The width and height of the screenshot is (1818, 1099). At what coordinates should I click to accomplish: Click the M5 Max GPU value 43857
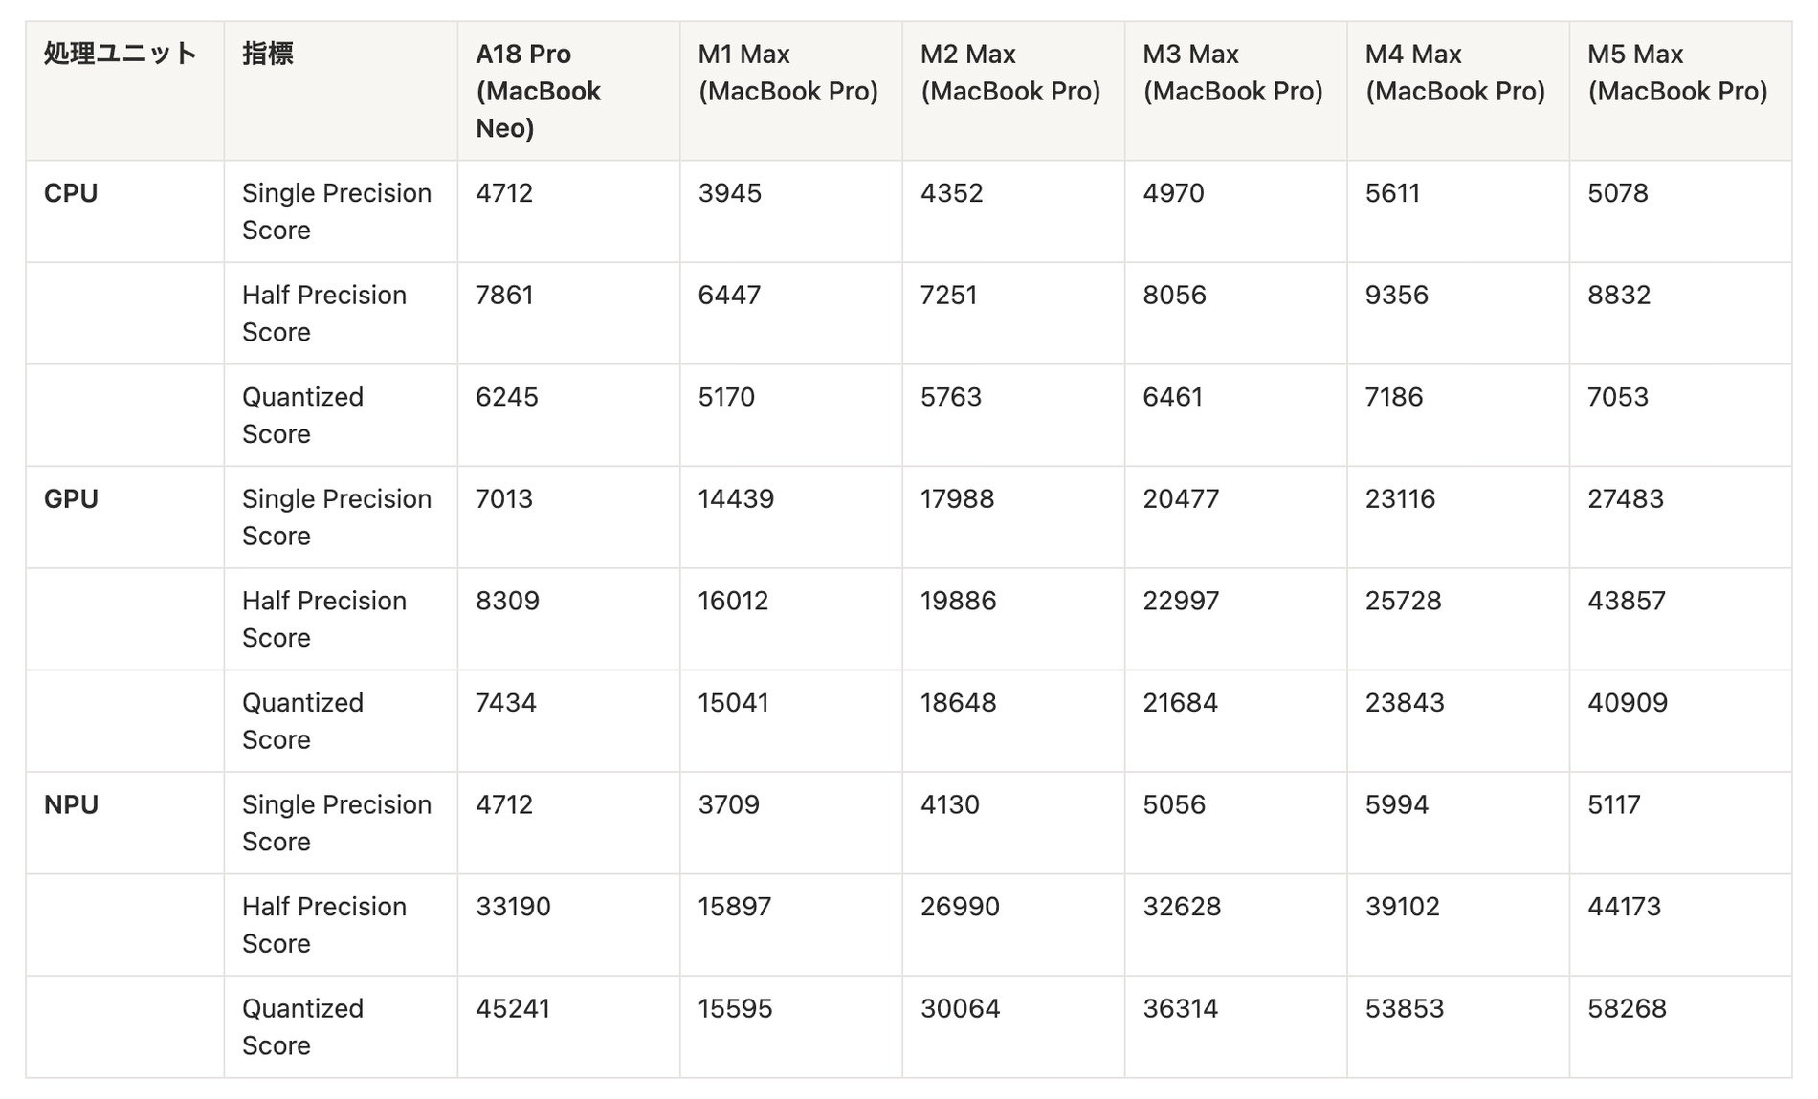(x=1627, y=601)
